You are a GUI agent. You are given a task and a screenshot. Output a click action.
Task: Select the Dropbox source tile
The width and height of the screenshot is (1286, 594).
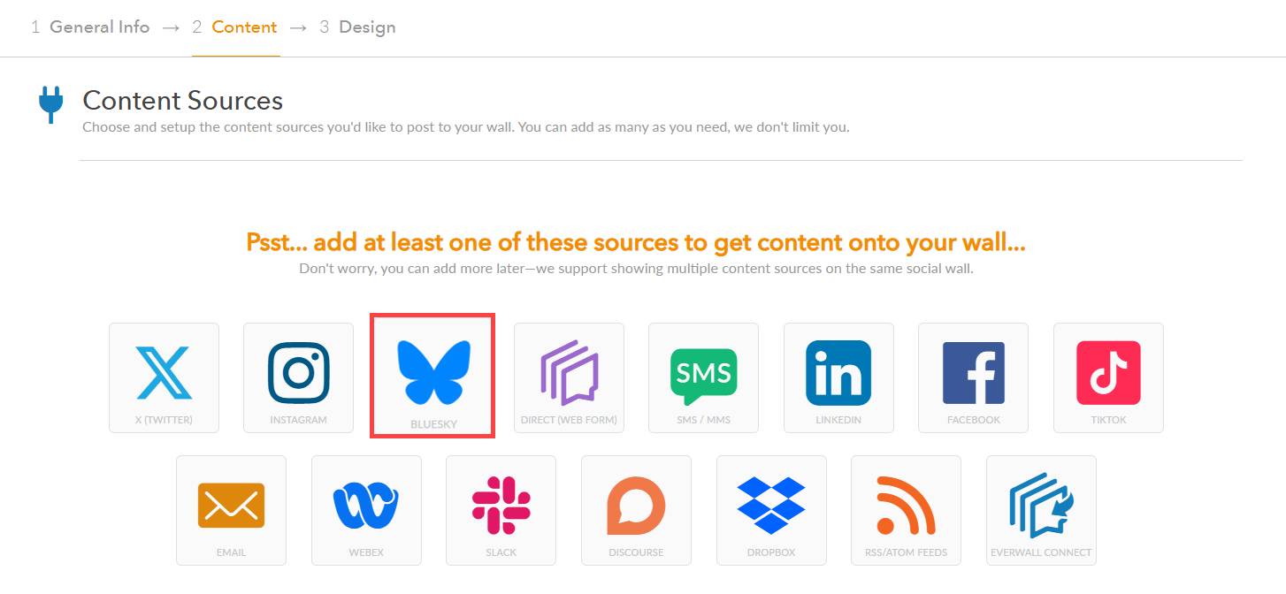pos(771,510)
